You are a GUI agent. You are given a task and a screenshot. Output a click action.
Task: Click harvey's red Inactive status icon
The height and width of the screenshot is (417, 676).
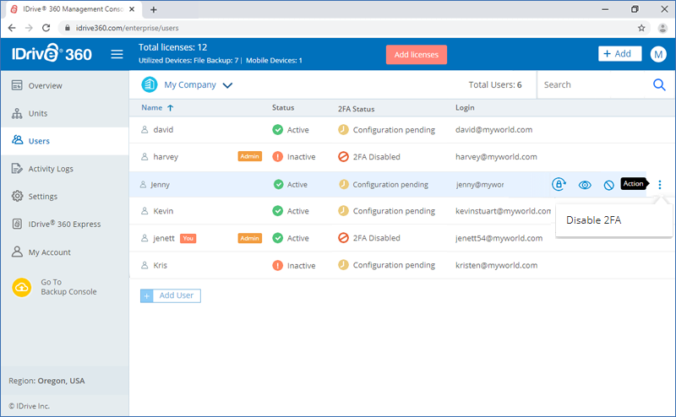(x=278, y=157)
